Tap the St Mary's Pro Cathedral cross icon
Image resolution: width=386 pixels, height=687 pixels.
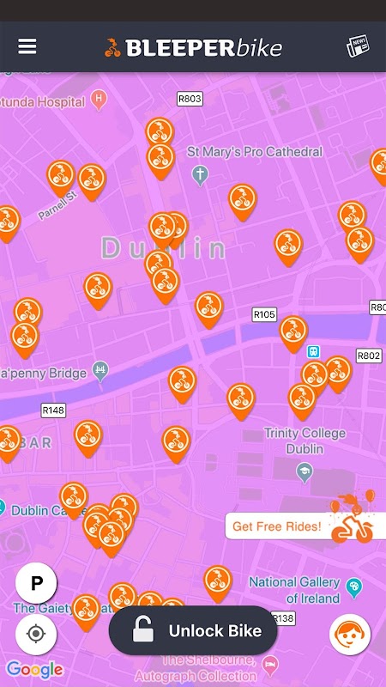[x=200, y=175]
